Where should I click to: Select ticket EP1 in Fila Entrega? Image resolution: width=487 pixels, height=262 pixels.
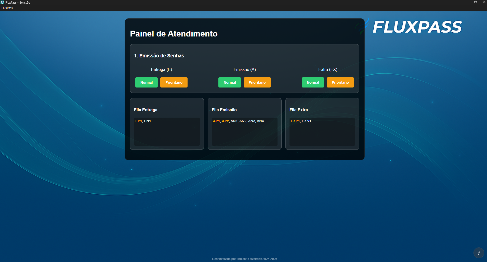[x=139, y=121]
